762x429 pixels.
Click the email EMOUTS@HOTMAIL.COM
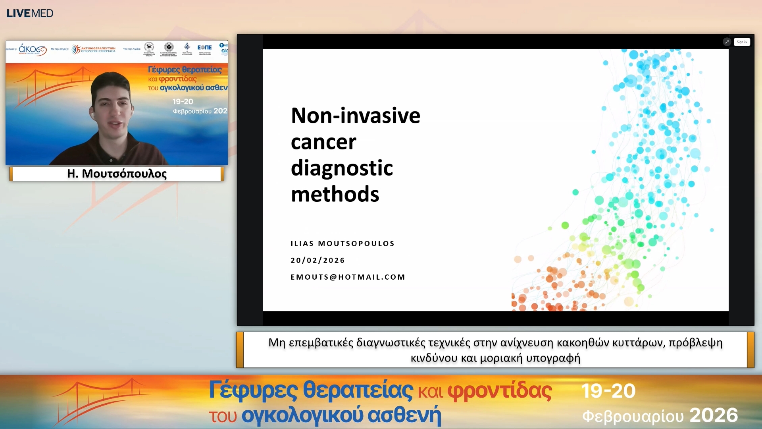tap(348, 277)
